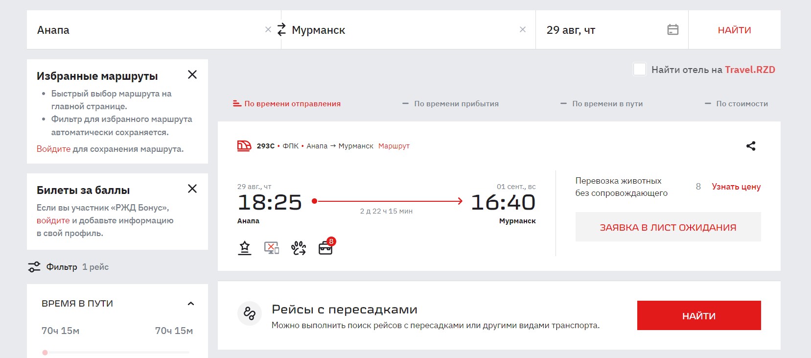Click train number 293С

coord(266,146)
